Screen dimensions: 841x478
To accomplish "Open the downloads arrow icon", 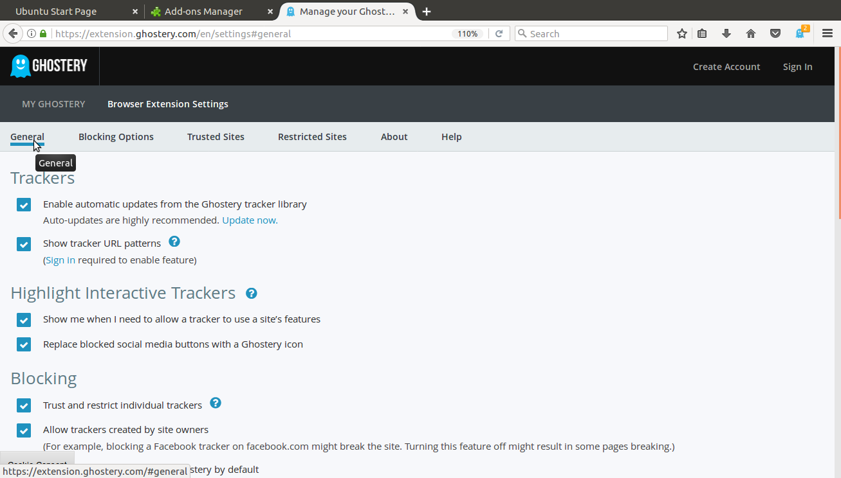I will point(726,33).
